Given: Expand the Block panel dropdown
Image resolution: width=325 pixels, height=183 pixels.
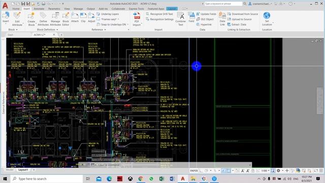Looking at the screenshot, I should (13, 29).
